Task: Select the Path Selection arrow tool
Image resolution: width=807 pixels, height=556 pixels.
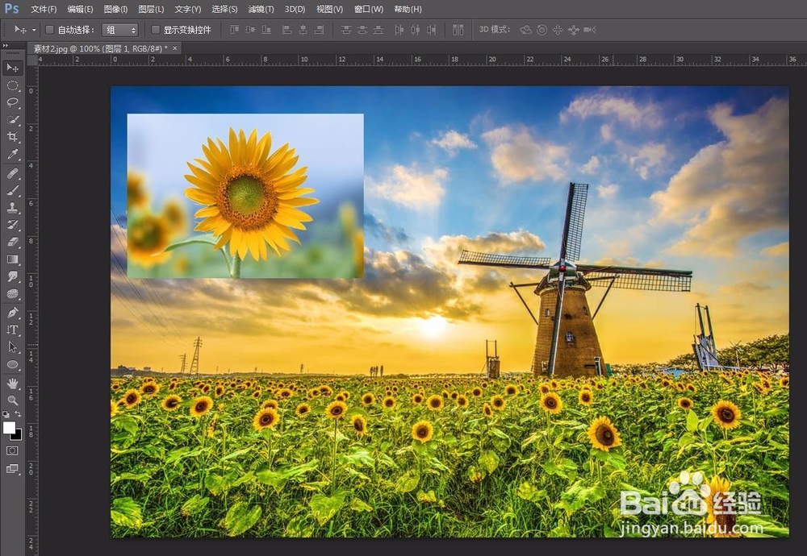Action: pyautogui.click(x=12, y=347)
